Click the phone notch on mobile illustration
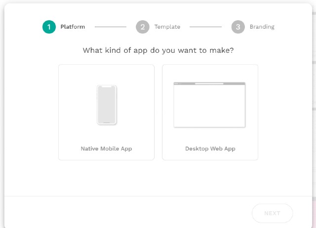 click(x=107, y=86)
